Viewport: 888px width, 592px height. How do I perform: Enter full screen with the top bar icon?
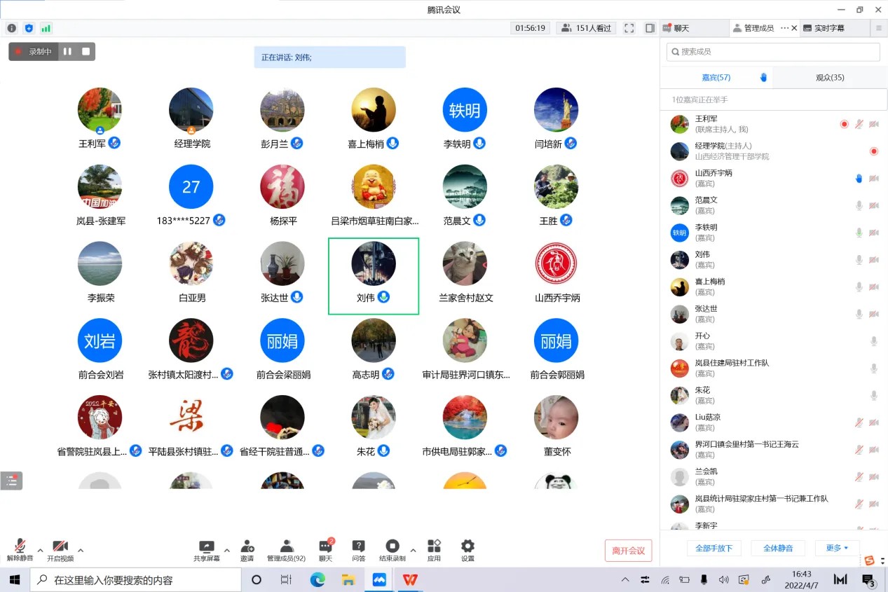click(629, 28)
